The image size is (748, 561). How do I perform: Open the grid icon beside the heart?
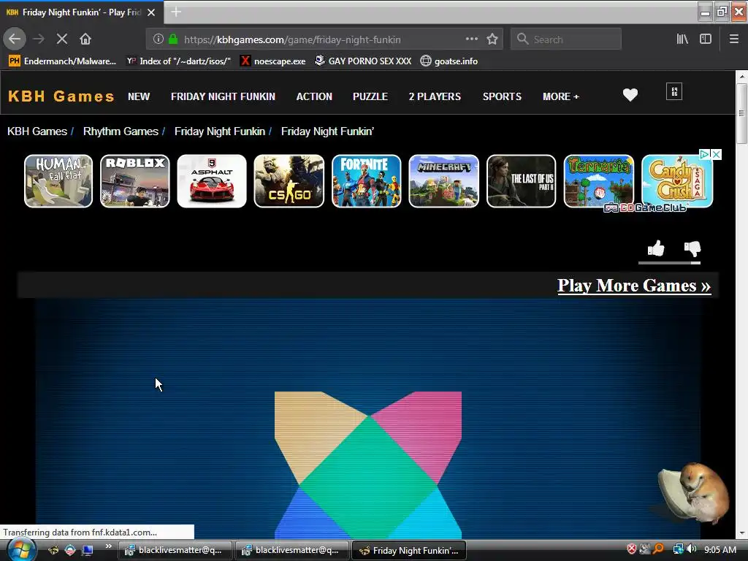674,91
